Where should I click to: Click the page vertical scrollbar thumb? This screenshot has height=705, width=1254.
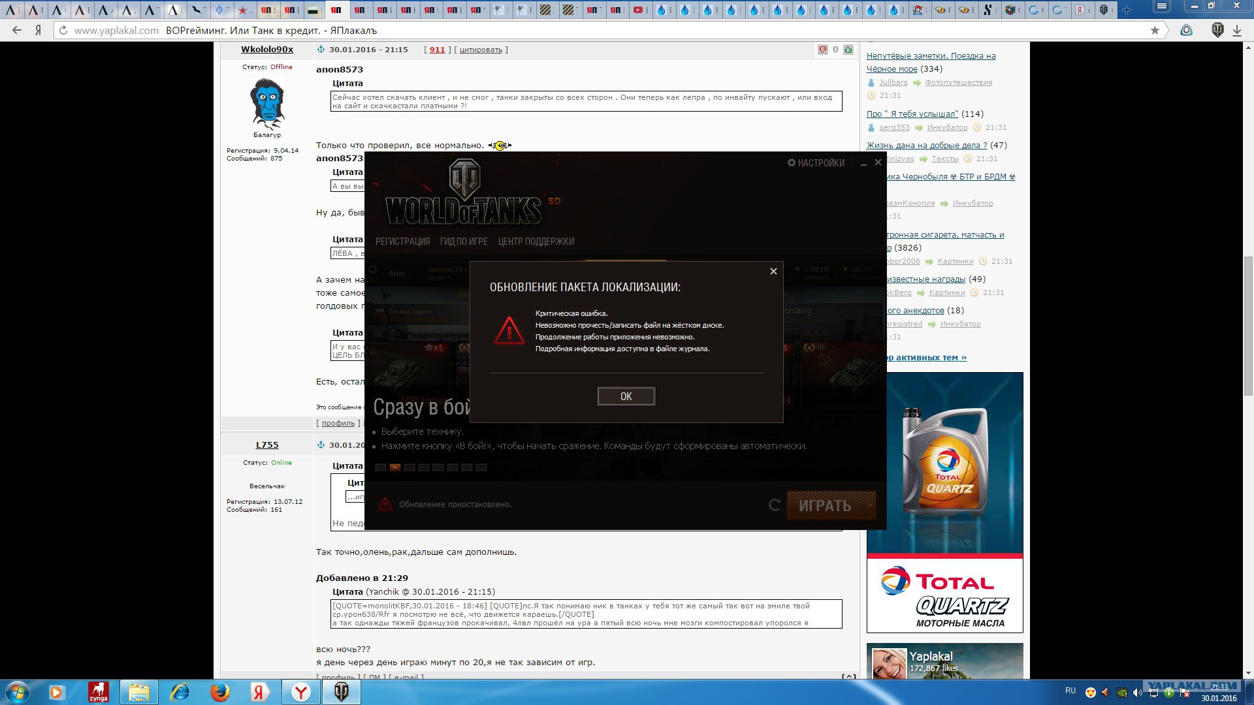tap(1248, 326)
